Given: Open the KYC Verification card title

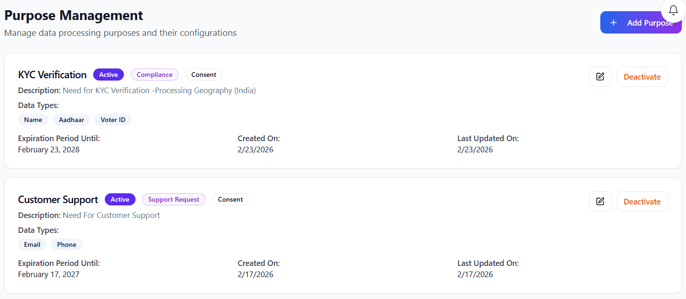Looking at the screenshot, I should pos(52,75).
